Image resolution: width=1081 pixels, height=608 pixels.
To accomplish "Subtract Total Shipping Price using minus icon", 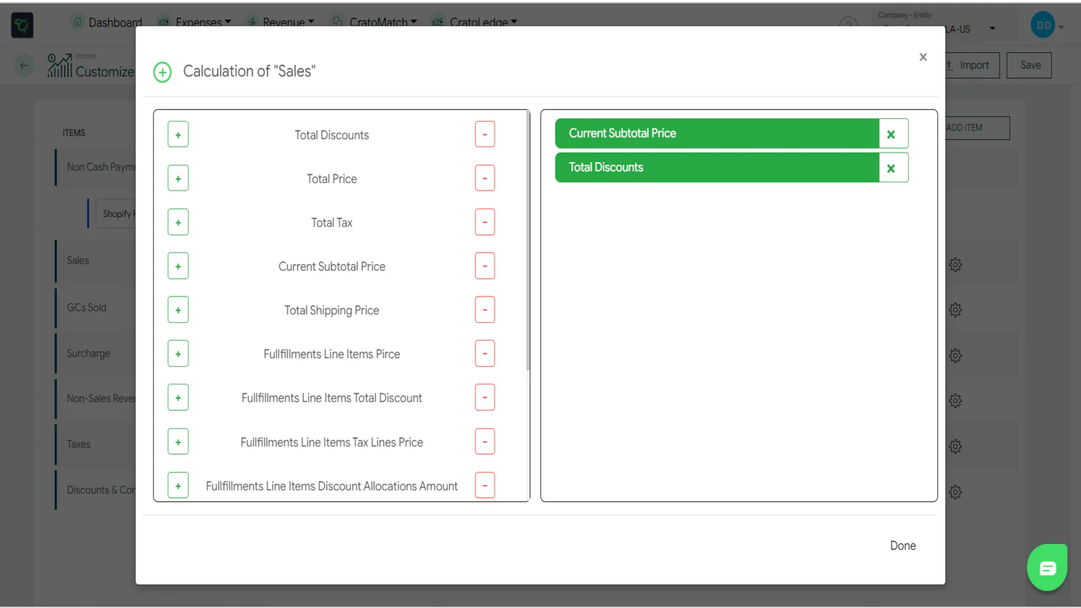I will pos(484,310).
